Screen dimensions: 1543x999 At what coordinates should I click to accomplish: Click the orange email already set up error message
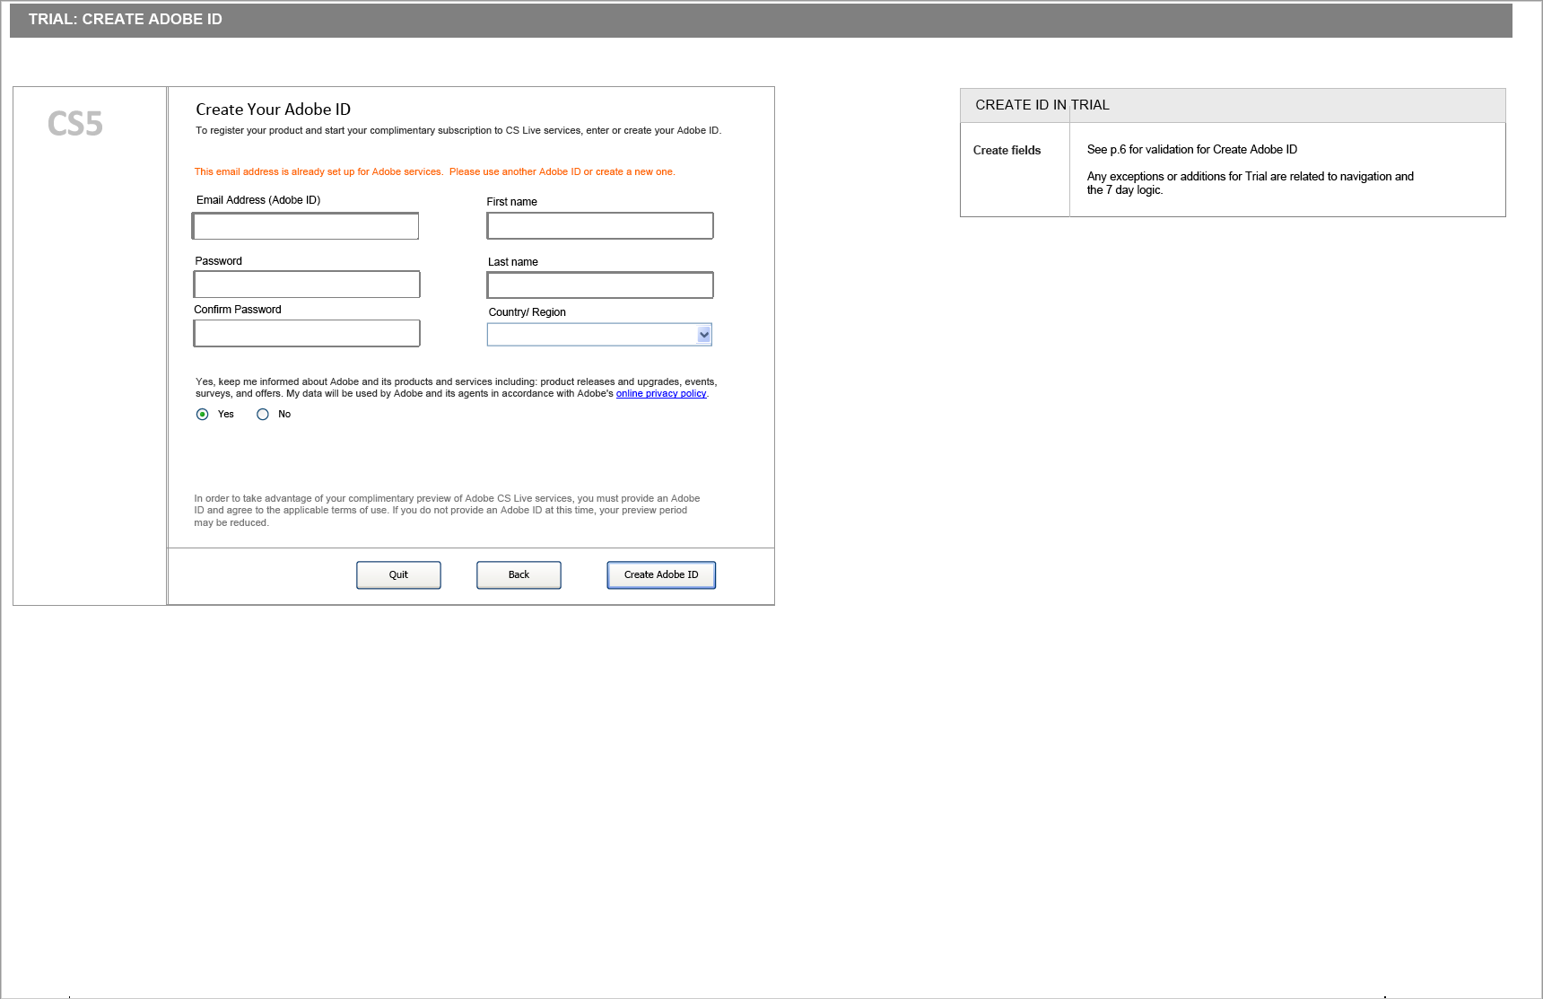pos(435,172)
